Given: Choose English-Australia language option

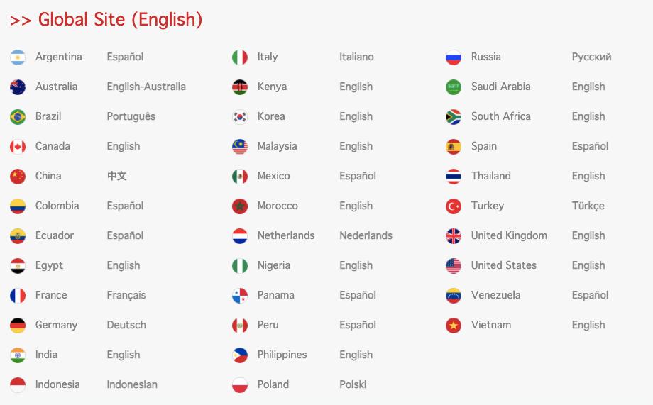Looking at the screenshot, I should click(146, 87).
